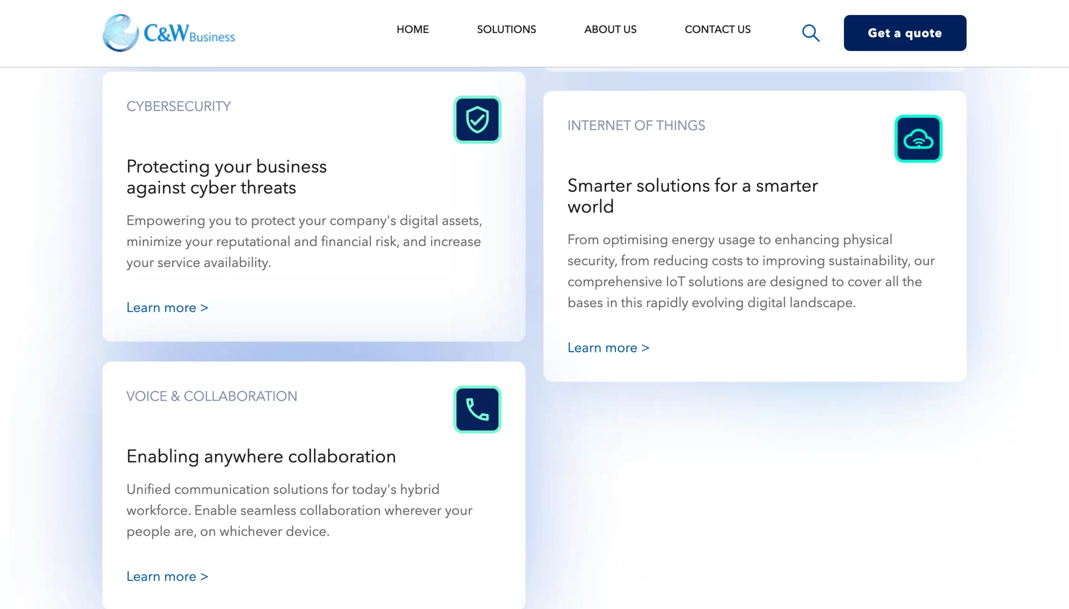
Task: Open Learn more under Cybersecurity
Action: tap(167, 308)
